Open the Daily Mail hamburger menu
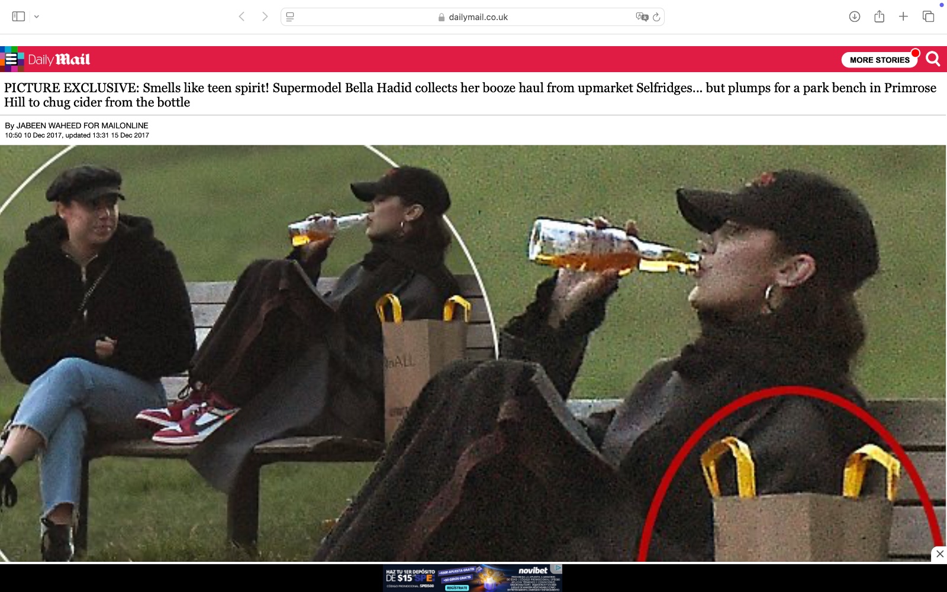 (11, 59)
